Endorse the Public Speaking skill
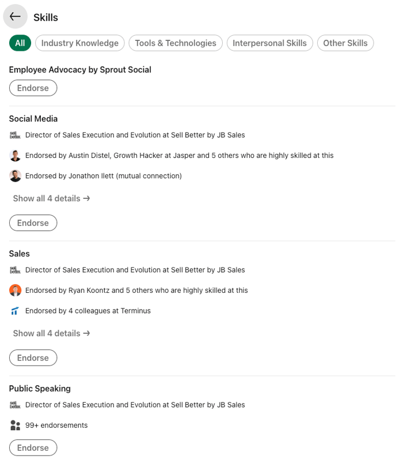 click(x=33, y=447)
